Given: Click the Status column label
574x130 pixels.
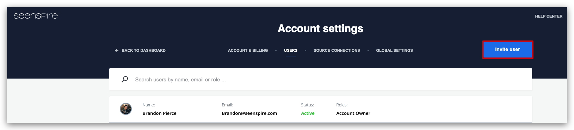Looking at the screenshot, I should coord(307,105).
